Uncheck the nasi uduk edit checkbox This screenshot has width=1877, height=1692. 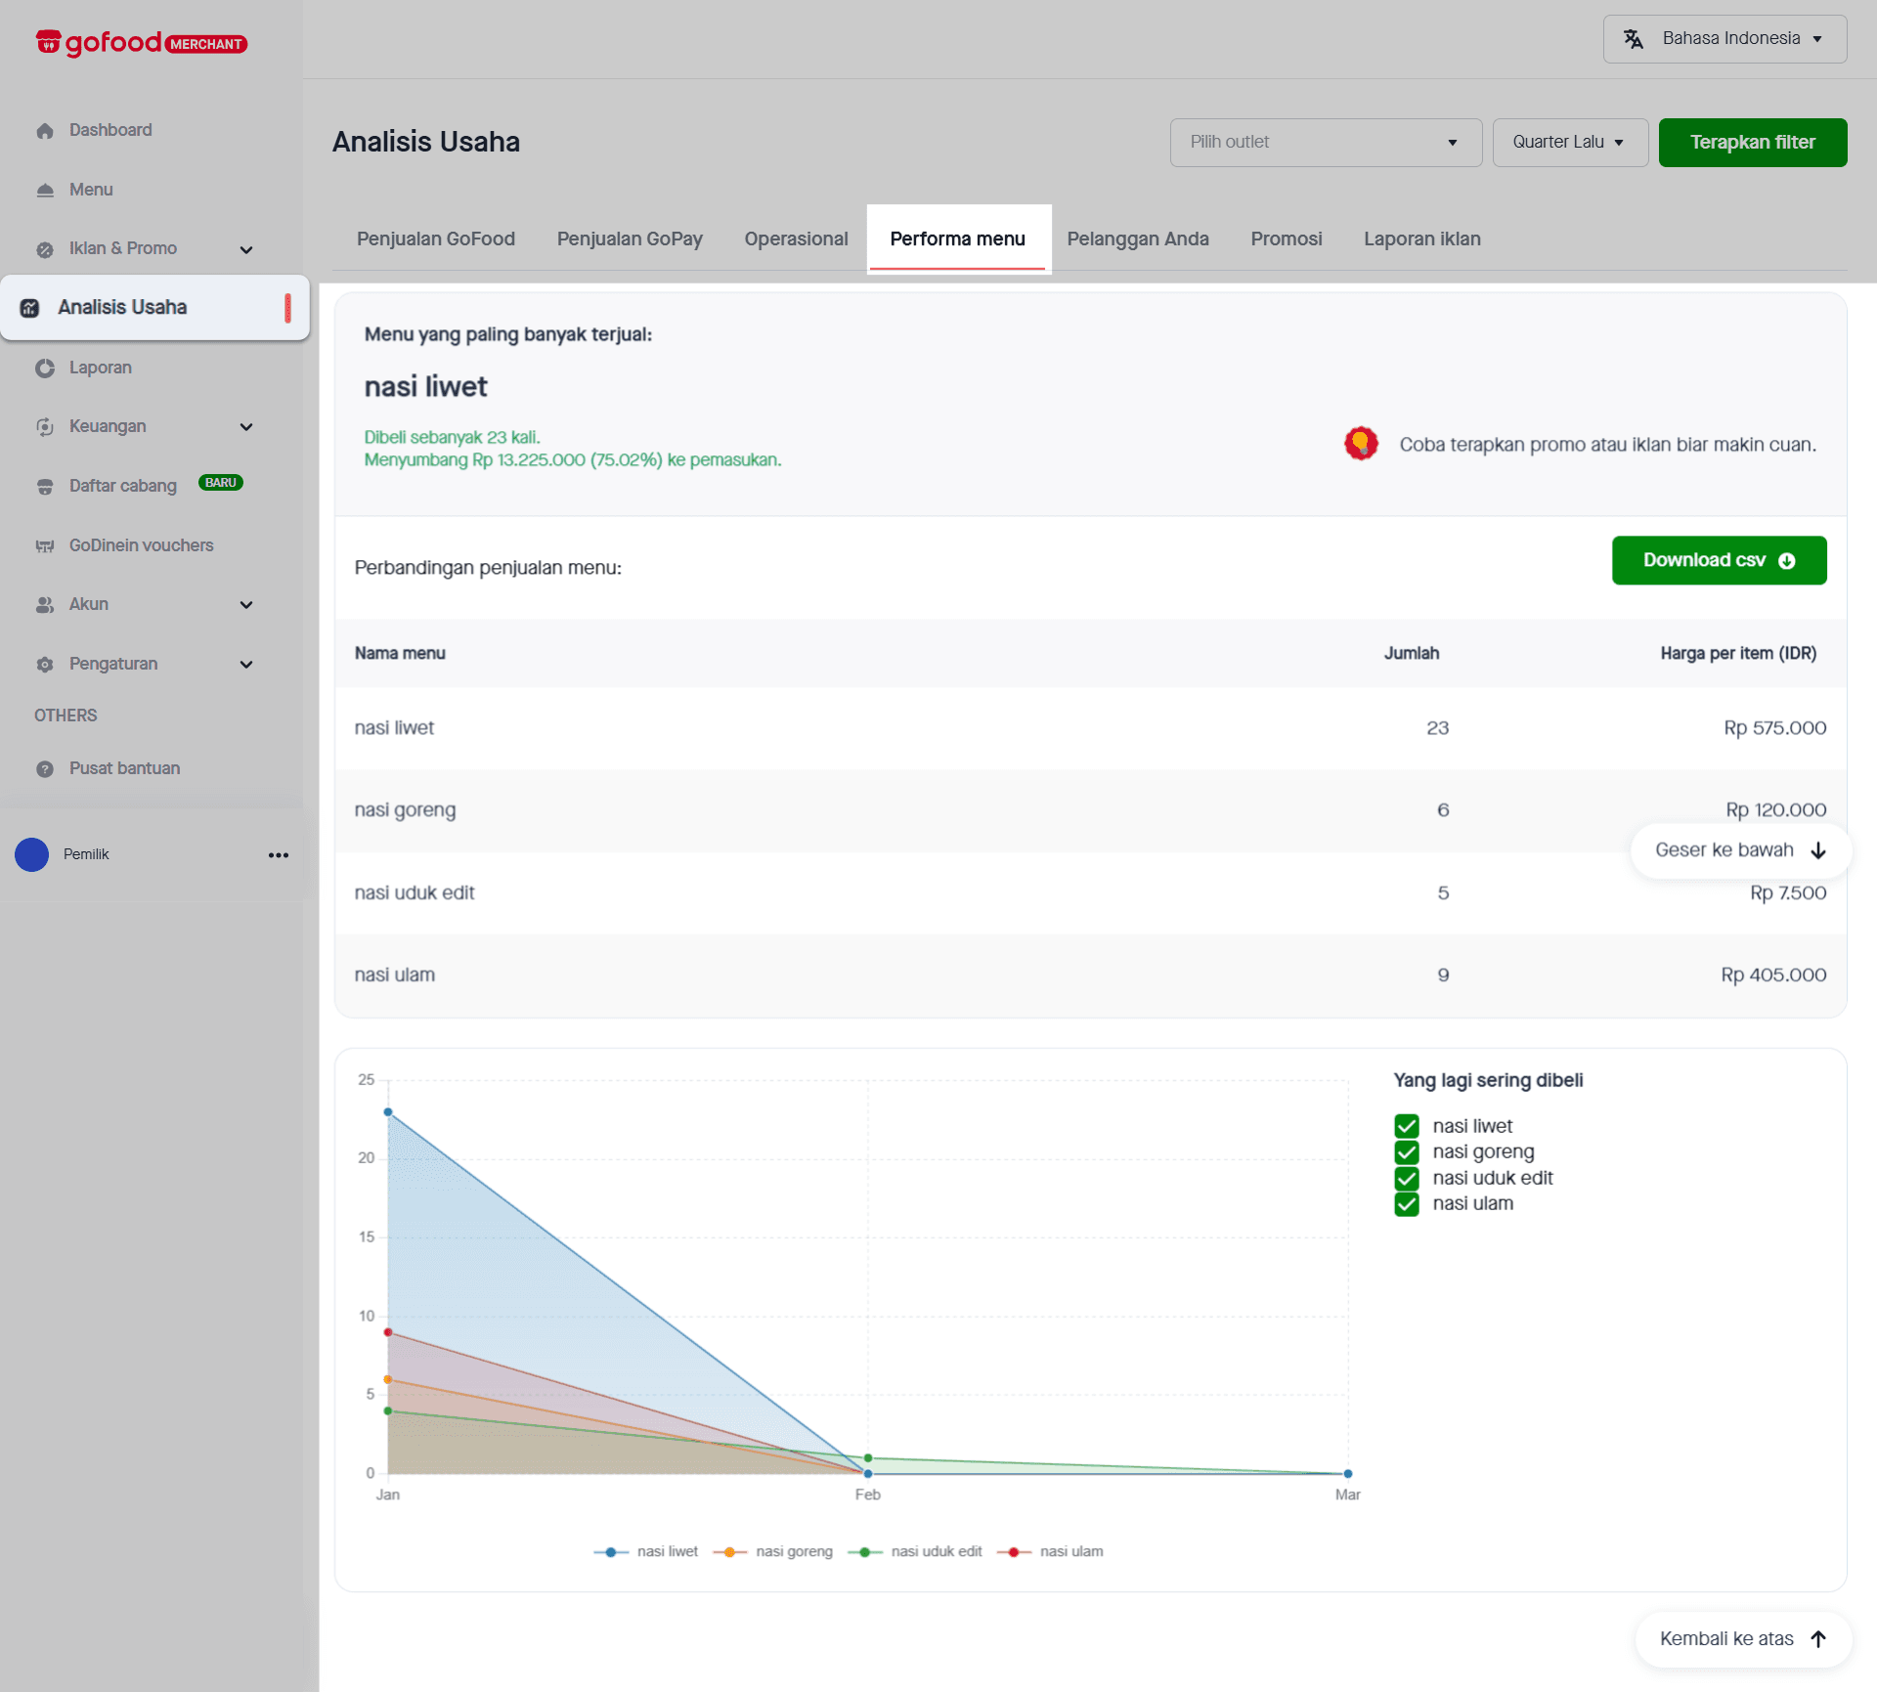tap(1407, 1179)
